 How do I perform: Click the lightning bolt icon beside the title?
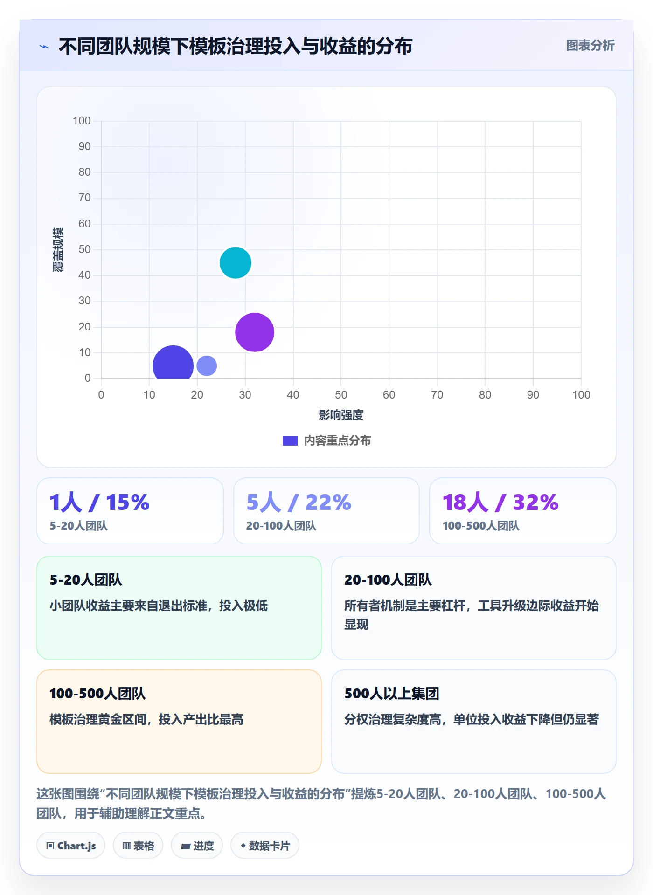coord(44,47)
